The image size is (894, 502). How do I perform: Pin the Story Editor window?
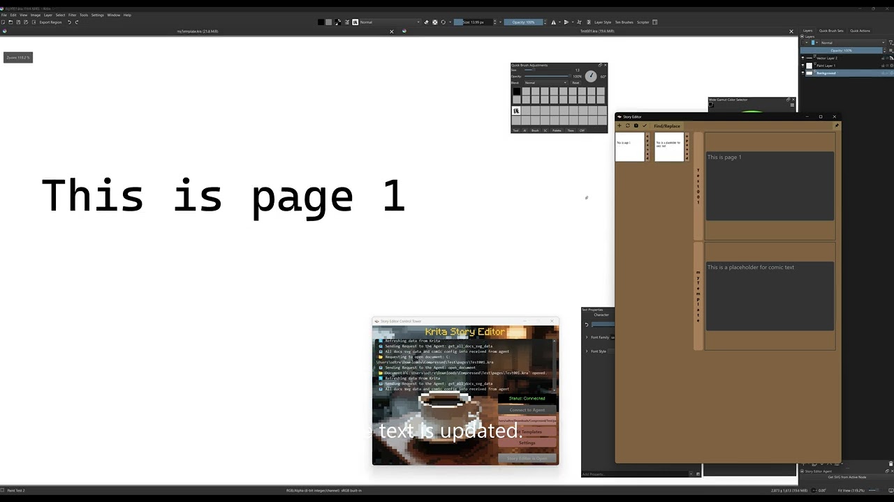(x=836, y=125)
